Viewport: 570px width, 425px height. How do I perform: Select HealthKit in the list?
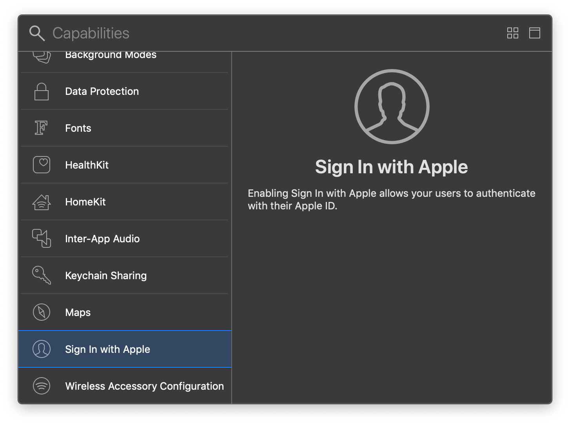point(125,165)
